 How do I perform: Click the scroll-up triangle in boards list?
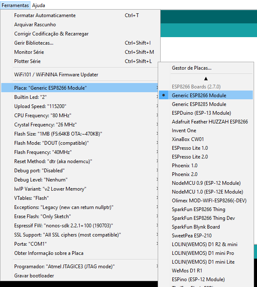(x=206, y=79)
